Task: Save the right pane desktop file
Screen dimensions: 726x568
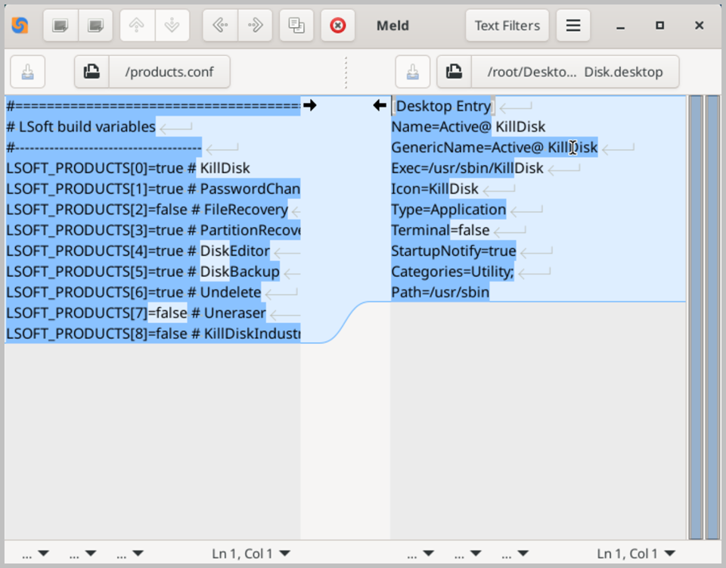Action: (x=413, y=72)
